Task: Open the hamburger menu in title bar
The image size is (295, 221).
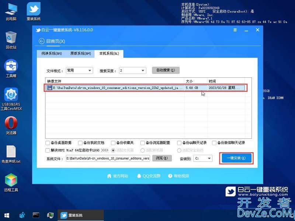Action: pos(235,30)
